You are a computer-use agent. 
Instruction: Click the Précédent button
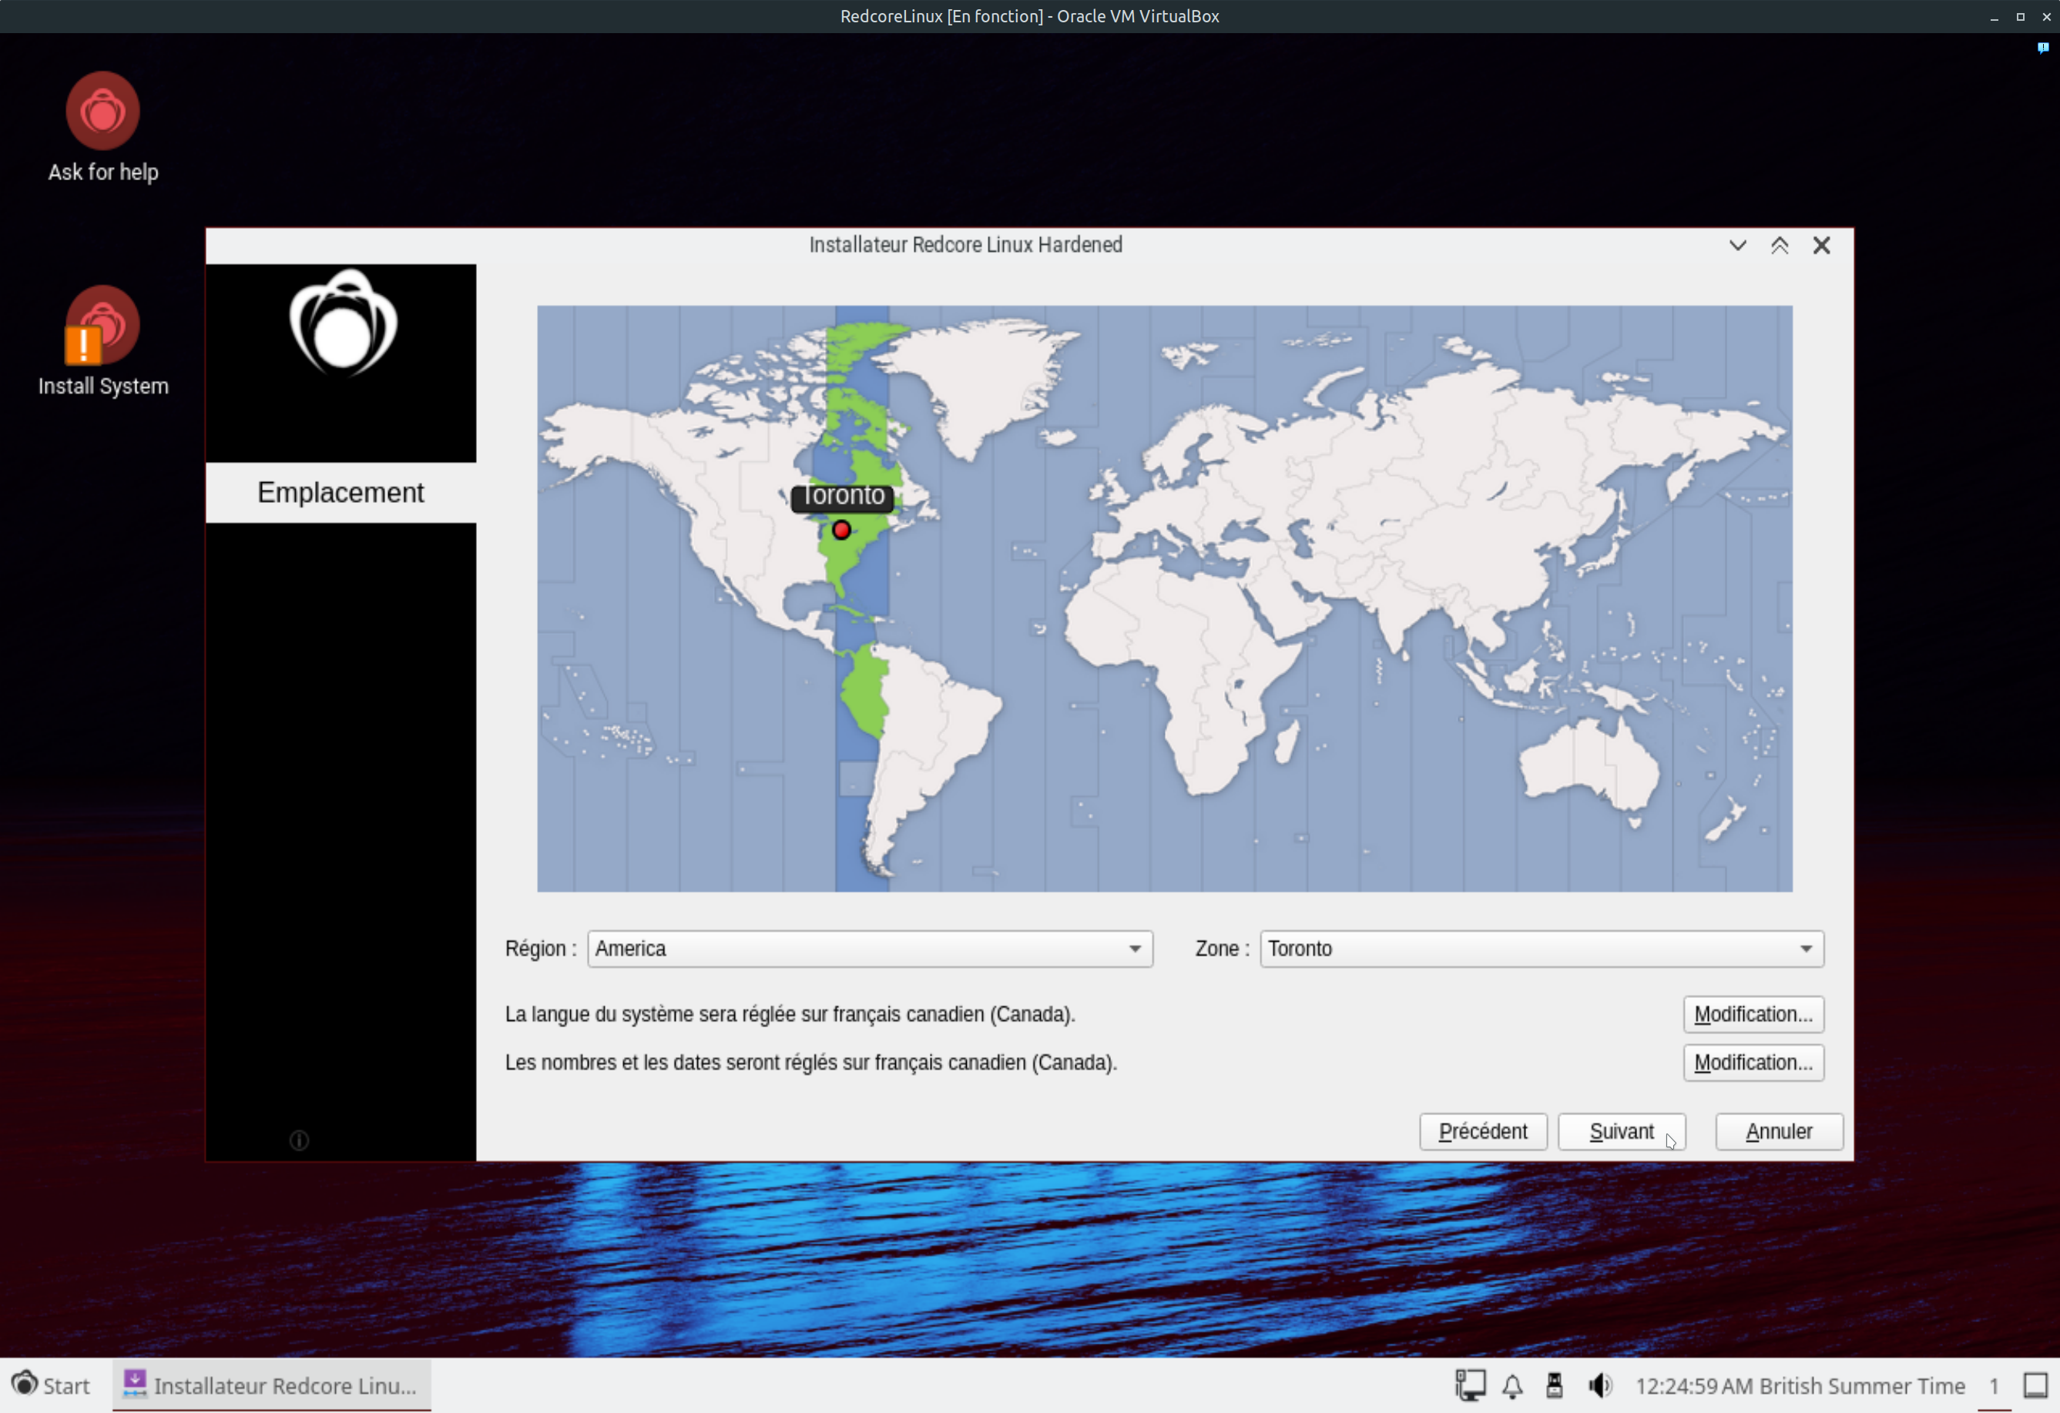click(1483, 1132)
